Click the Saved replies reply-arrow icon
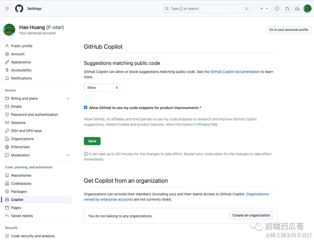This screenshot has width=314, height=240. [x=7, y=216]
